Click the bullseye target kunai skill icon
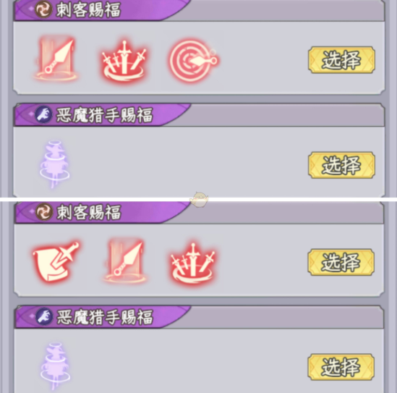 194,60
